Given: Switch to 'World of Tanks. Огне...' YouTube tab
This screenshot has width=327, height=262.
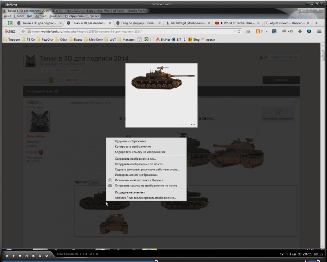Looking at the screenshot, I should click(237, 23).
